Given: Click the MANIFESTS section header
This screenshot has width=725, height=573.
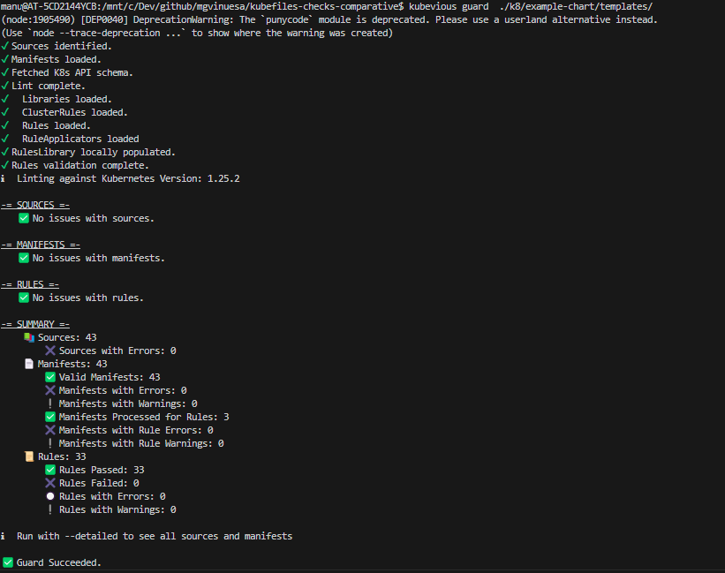Looking at the screenshot, I should click(x=41, y=245).
